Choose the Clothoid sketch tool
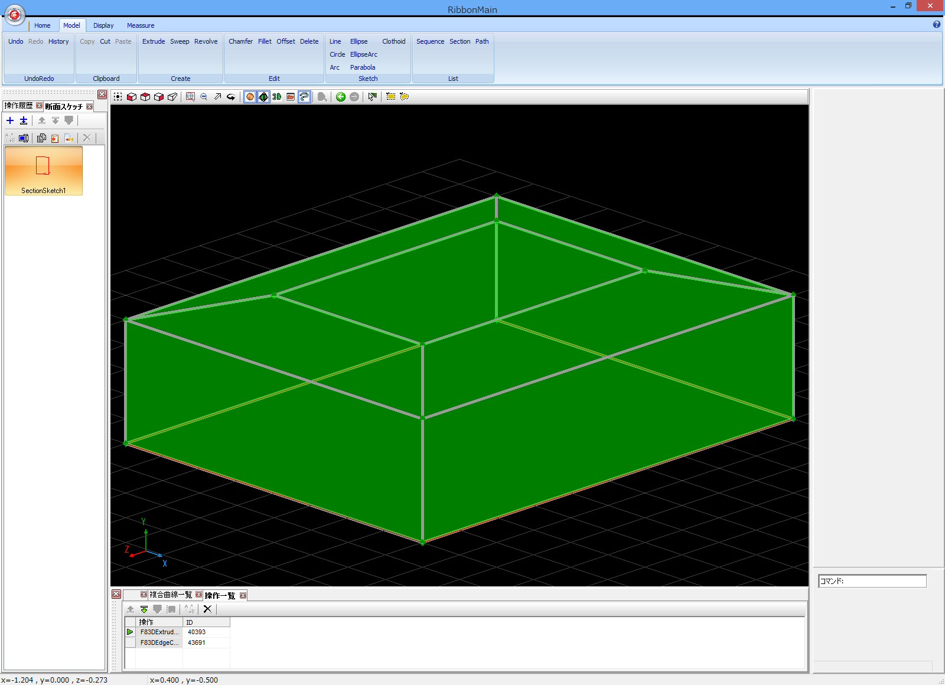The width and height of the screenshot is (945, 685). point(394,41)
